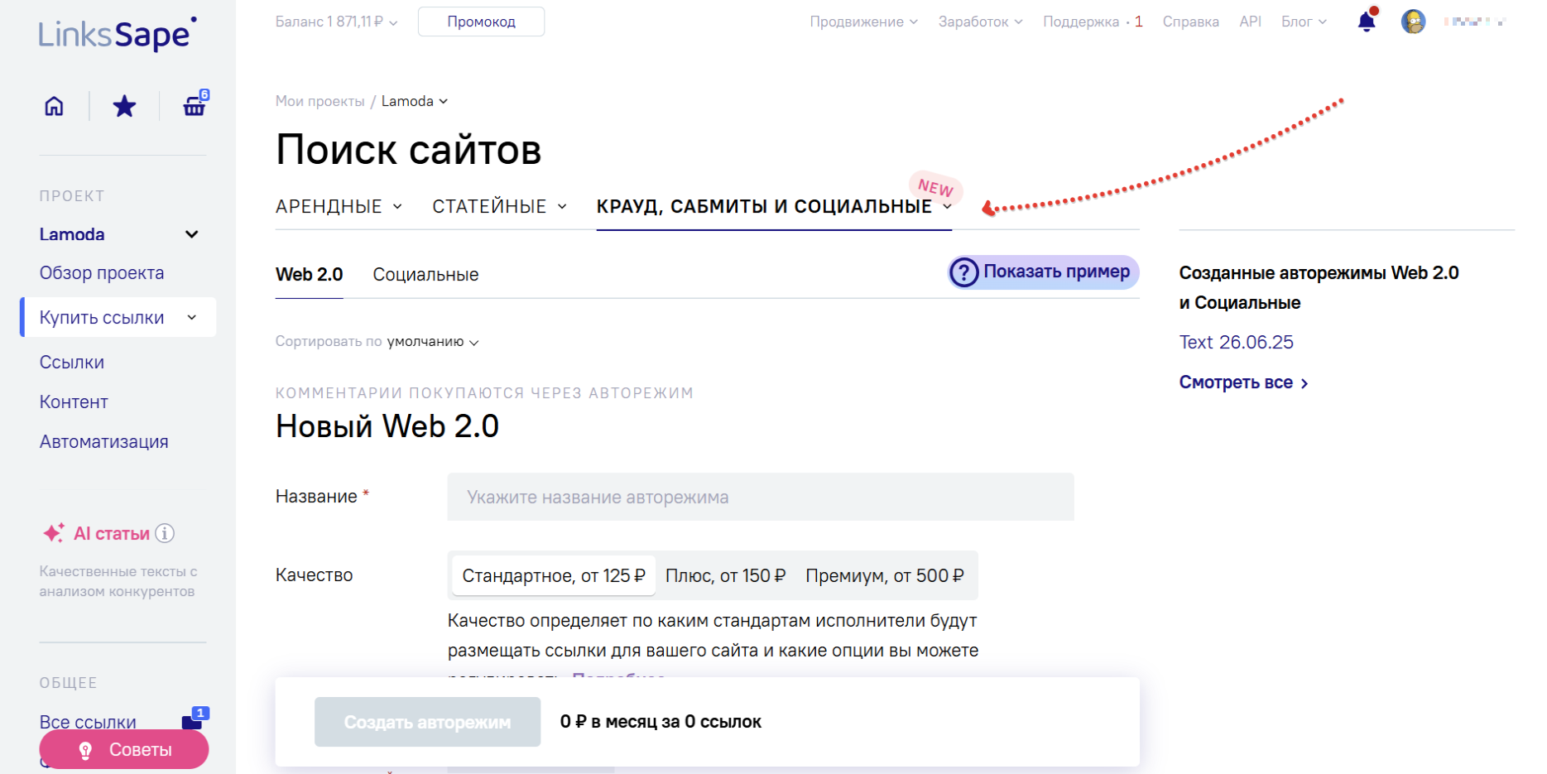Open the sort by умолчанию dropdown
Viewport: 1547px width, 774px height.
432,342
